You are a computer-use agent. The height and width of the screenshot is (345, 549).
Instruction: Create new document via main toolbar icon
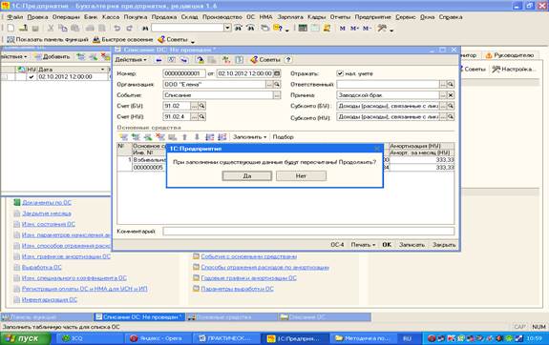11,28
